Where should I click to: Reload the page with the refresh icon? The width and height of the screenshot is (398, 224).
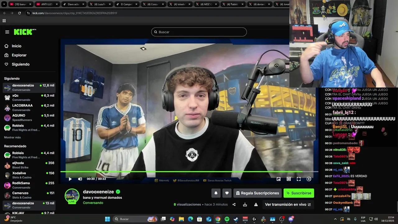point(19,13)
